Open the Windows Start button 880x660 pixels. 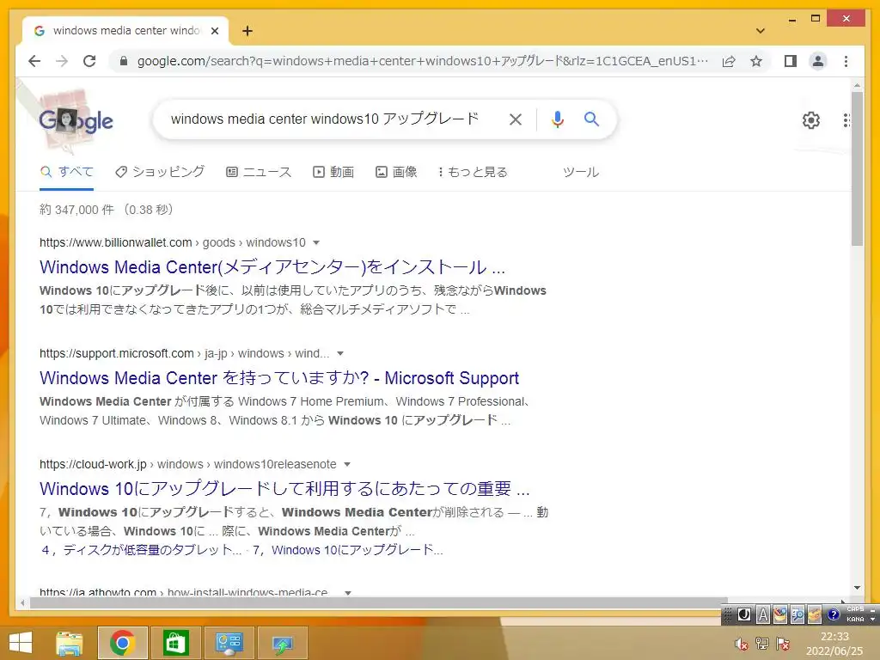point(20,643)
